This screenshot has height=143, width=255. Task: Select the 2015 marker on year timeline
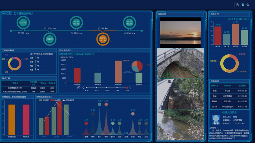tap(97, 87)
